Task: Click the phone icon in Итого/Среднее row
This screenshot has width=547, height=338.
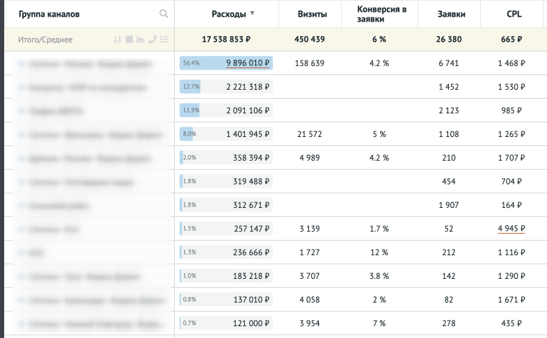Action: click(152, 39)
